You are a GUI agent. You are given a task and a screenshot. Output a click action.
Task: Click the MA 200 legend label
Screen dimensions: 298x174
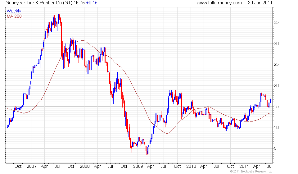[x=14, y=16]
